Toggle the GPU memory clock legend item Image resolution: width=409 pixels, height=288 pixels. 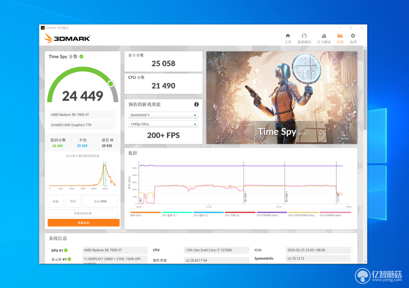tap(303, 214)
